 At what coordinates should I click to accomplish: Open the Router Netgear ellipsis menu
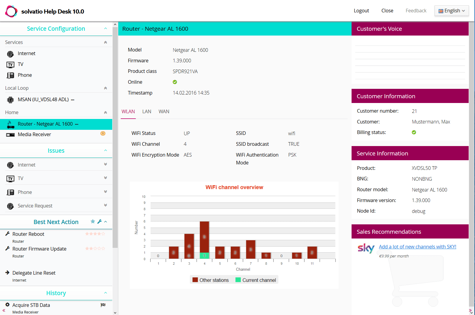coord(77,124)
